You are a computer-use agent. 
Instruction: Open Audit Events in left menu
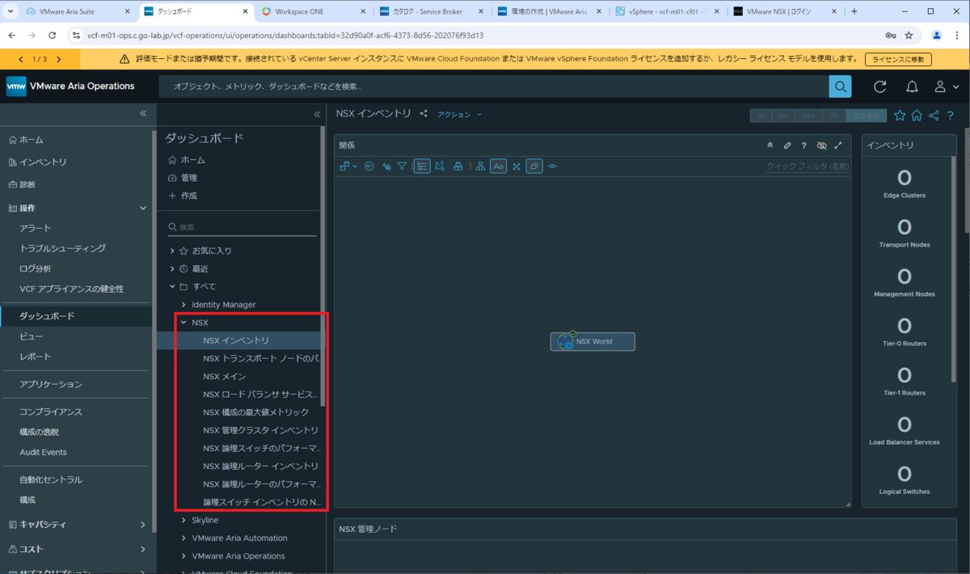(43, 452)
